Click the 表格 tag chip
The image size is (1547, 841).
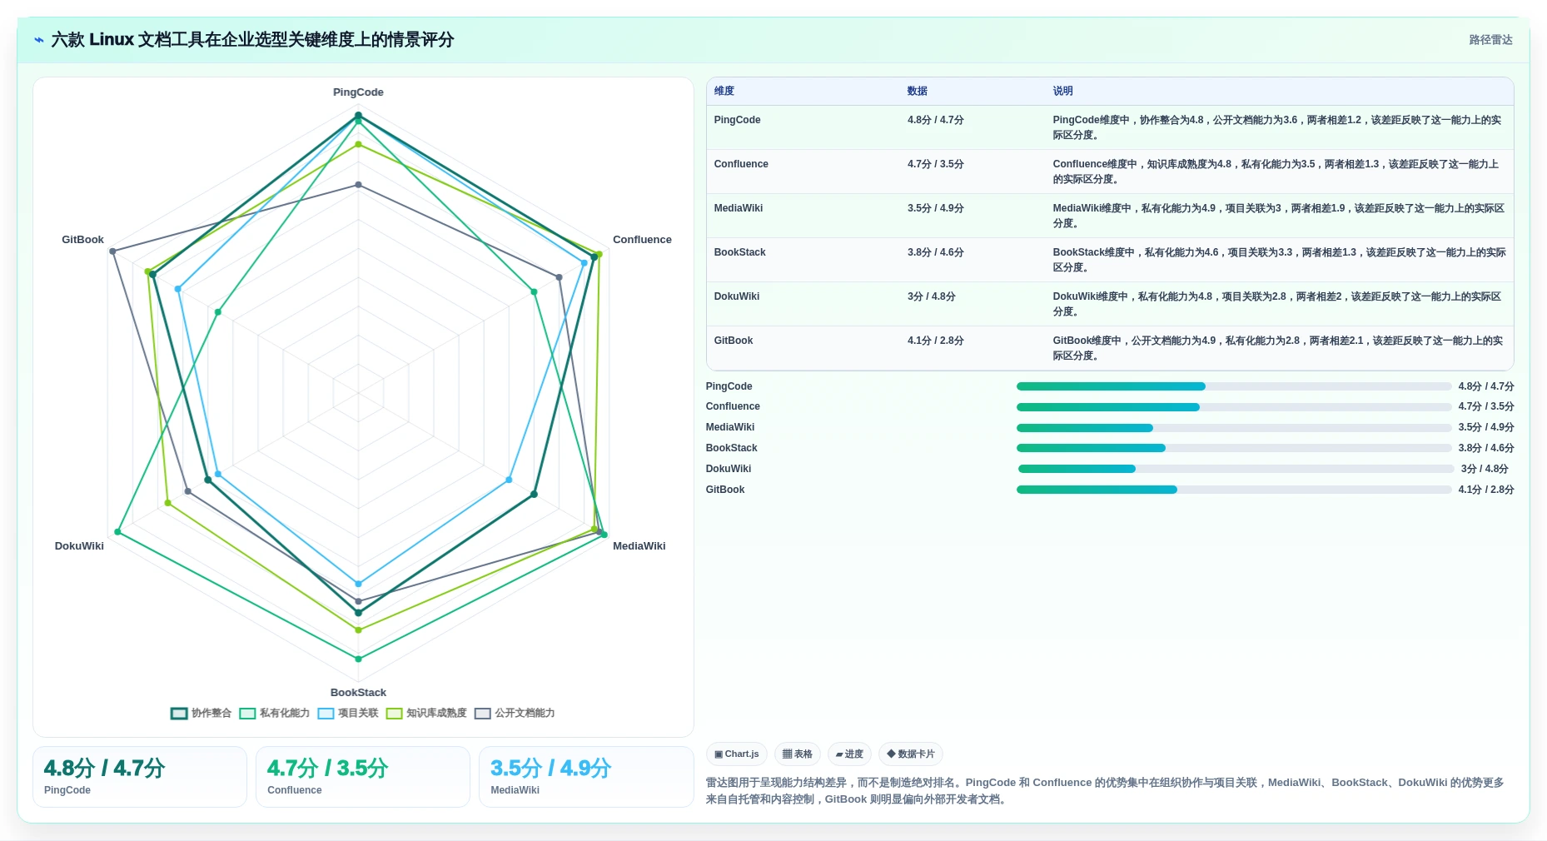click(798, 754)
